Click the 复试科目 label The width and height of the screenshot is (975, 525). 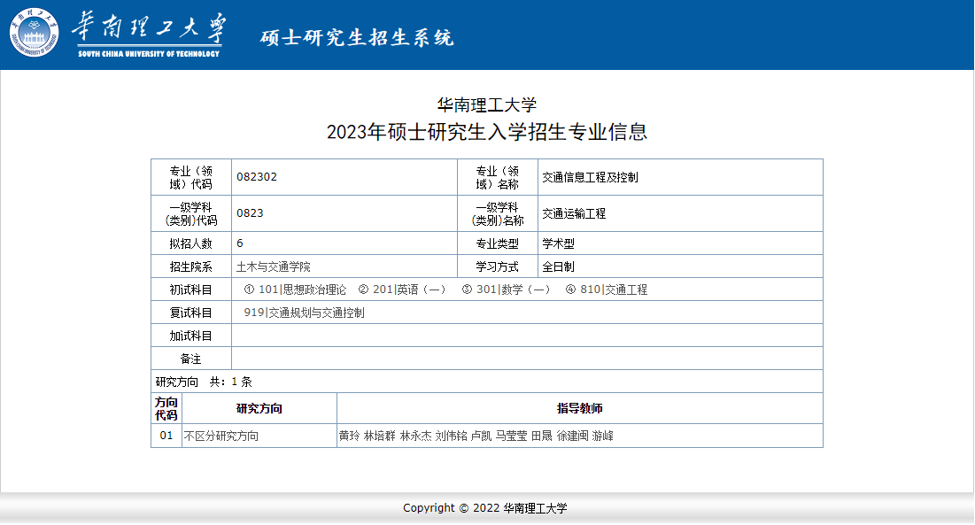(191, 313)
